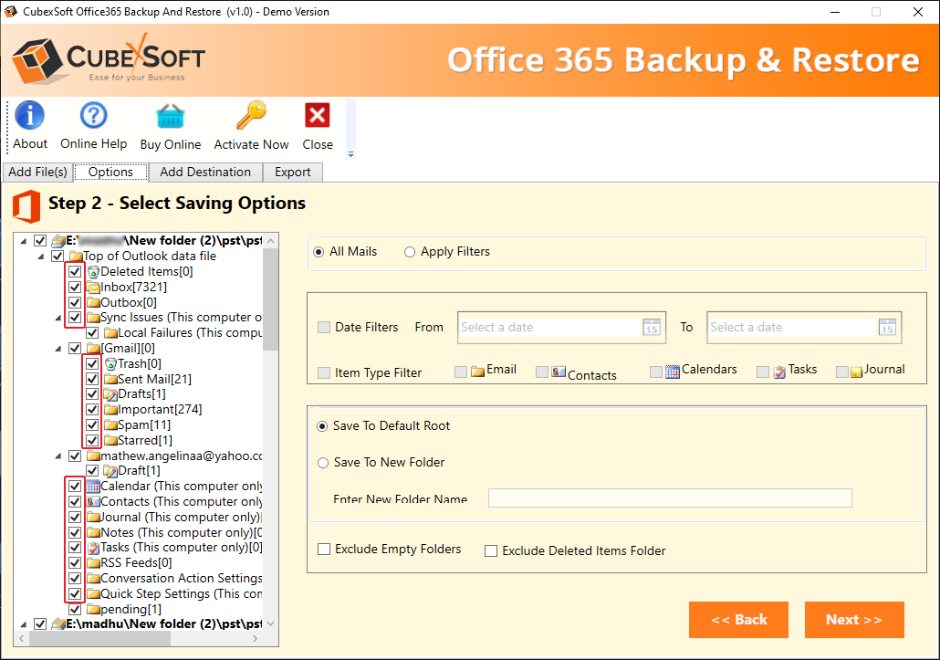Enable Exclude Empty Folders checkbox

point(324,550)
